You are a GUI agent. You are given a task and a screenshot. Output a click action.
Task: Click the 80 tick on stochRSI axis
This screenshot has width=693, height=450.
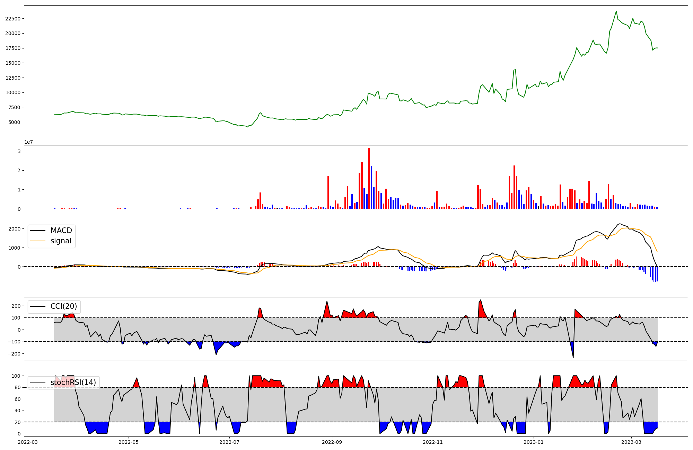coord(17,388)
